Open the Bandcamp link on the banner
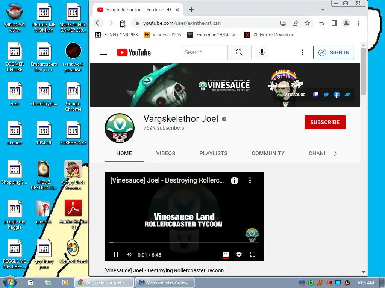This screenshot has width=385, height=288. click(x=347, y=94)
